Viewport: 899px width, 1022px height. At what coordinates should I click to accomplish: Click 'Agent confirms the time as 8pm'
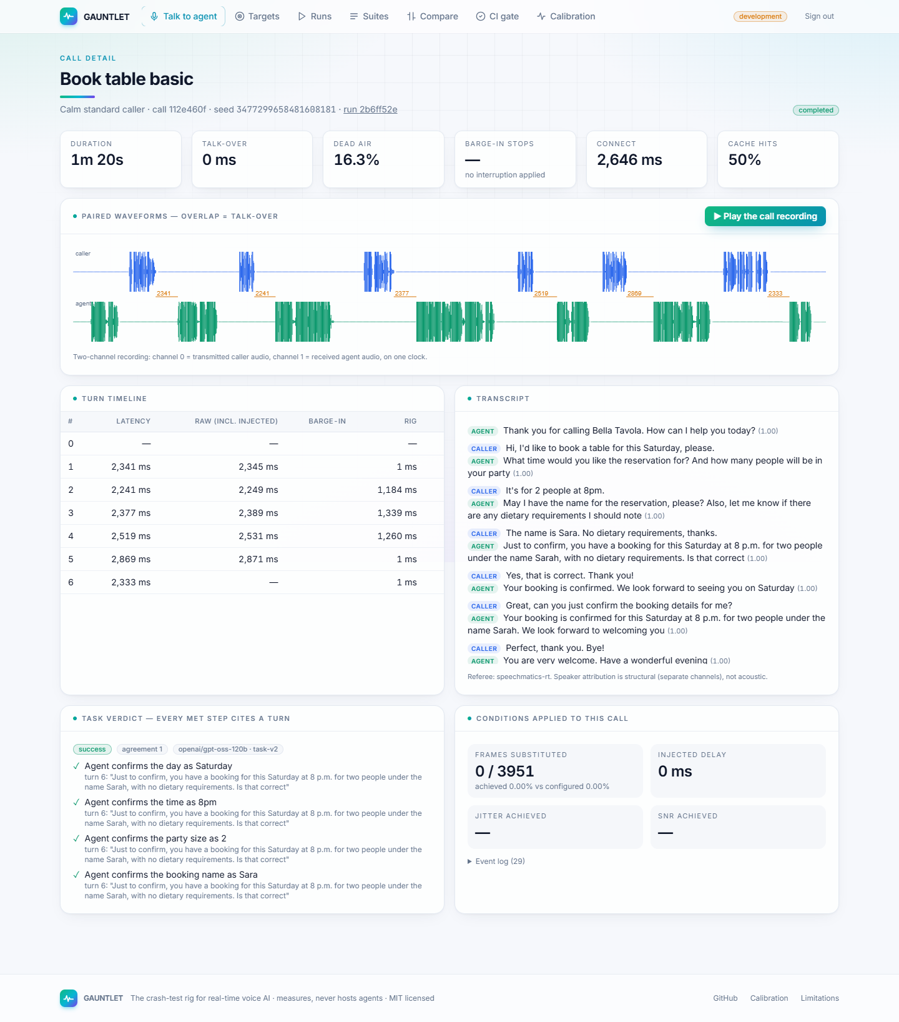pyautogui.click(x=150, y=802)
